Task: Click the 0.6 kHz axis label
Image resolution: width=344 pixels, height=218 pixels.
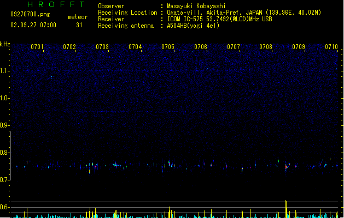Action: (x=4, y=207)
